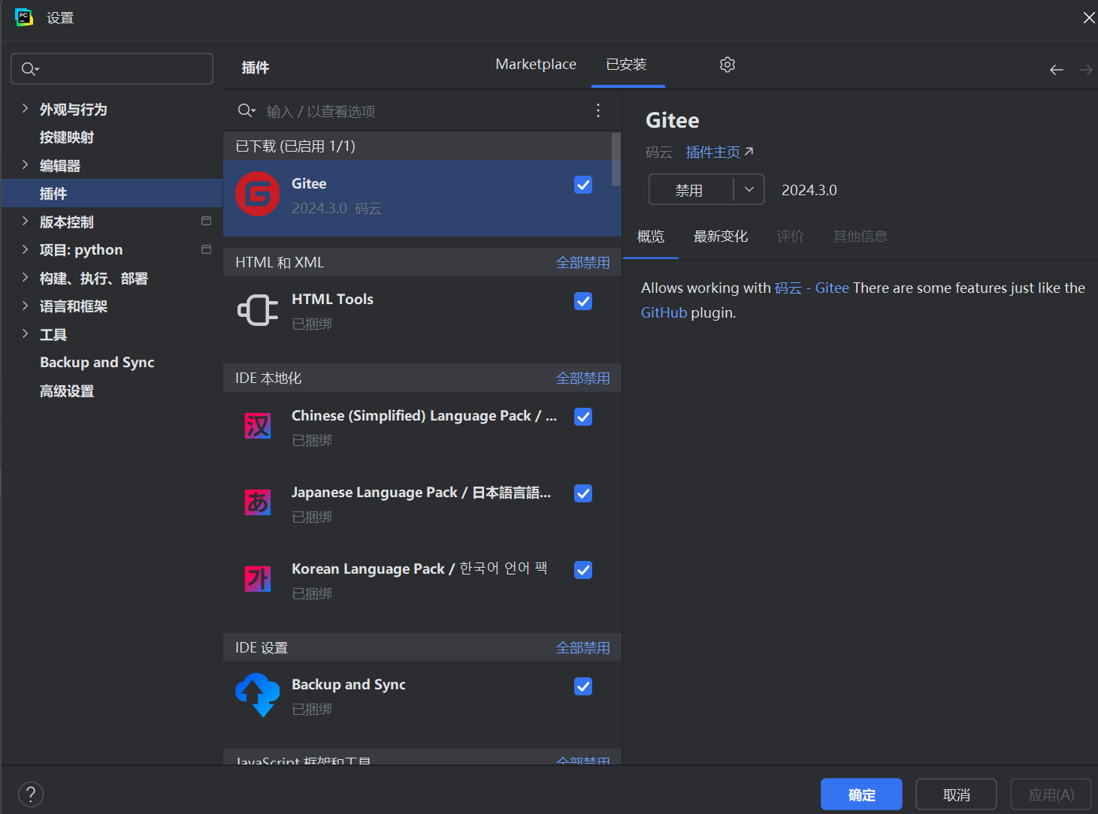1098x814 pixels.
Task: Toggle Chinese (Simplified) Language Pack checkbox
Action: 583,417
